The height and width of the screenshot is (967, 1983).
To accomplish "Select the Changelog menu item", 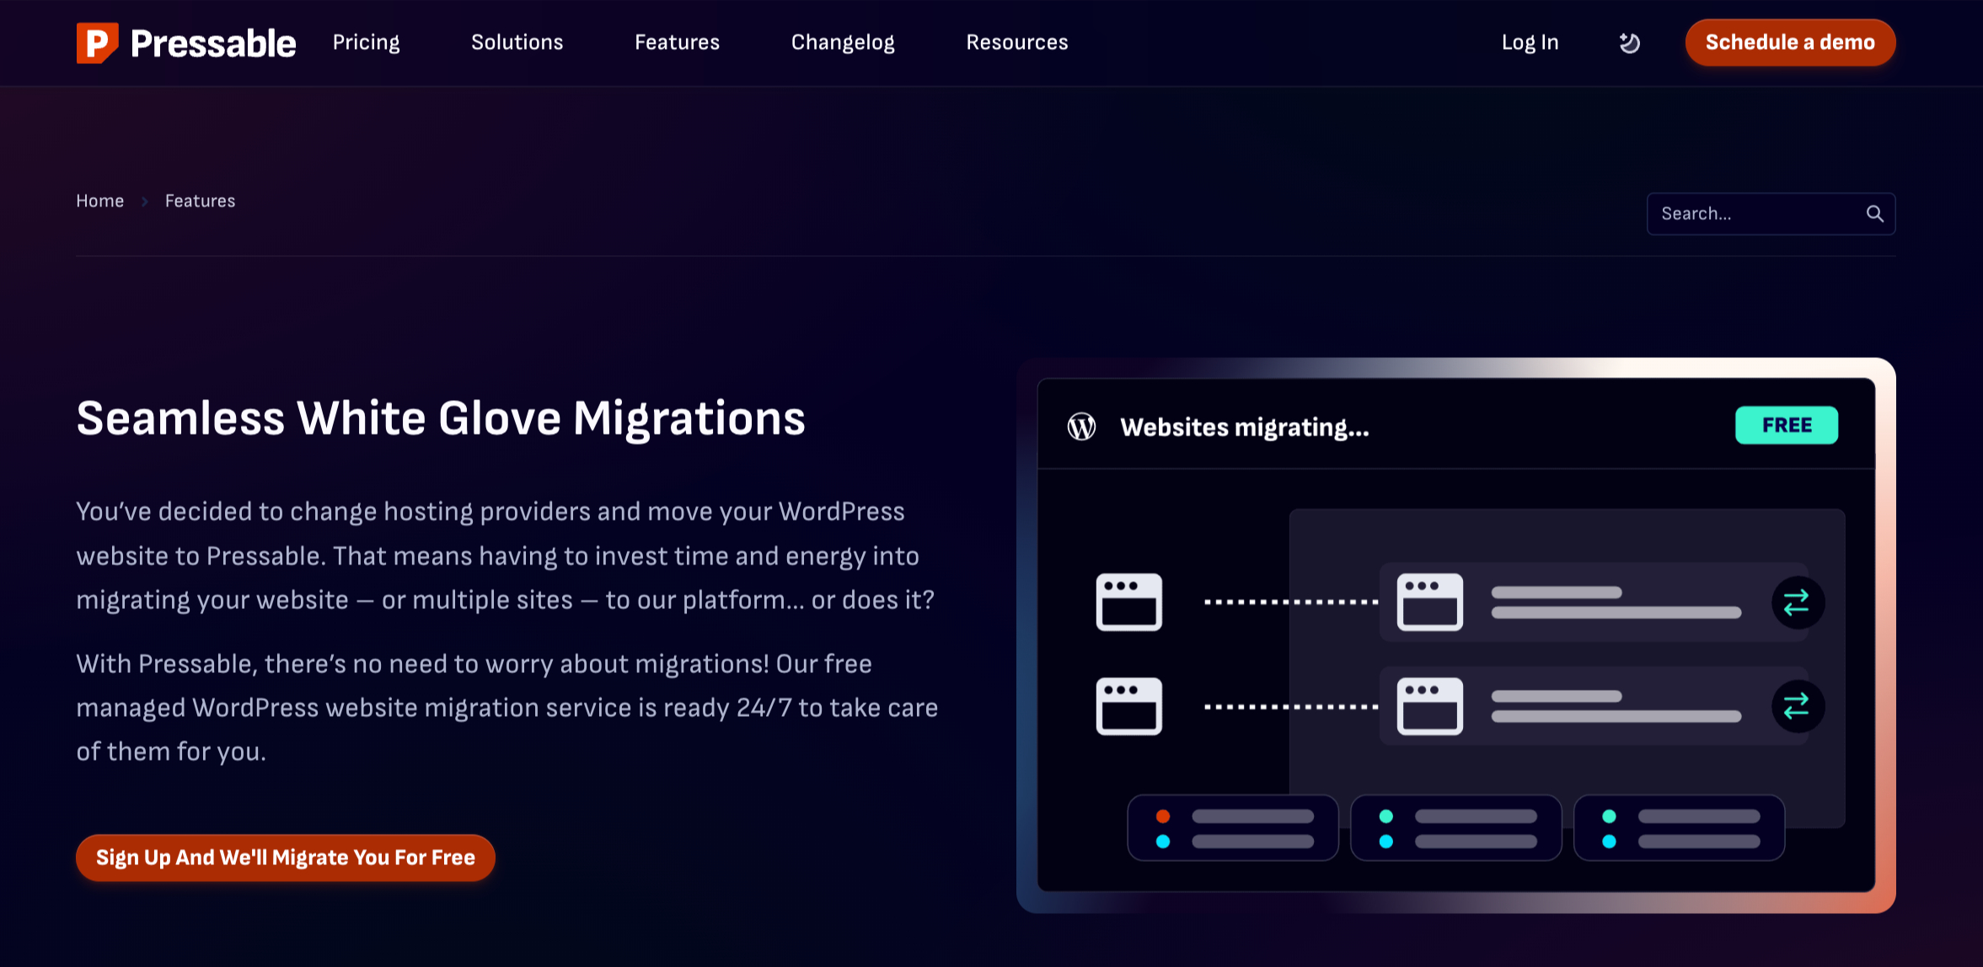I will coord(842,42).
